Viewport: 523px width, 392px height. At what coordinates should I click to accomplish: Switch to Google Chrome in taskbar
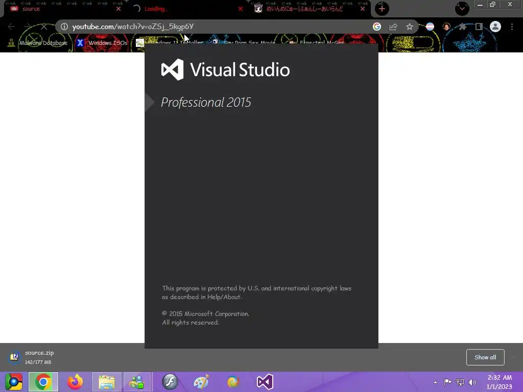pyautogui.click(x=43, y=382)
